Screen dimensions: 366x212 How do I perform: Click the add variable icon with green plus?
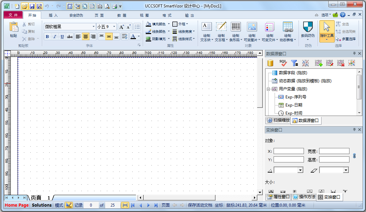pos(319,63)
